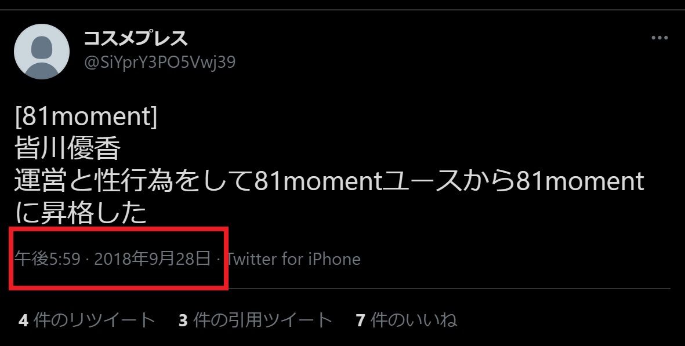Open the コスメプレス display name

(136, 38)
